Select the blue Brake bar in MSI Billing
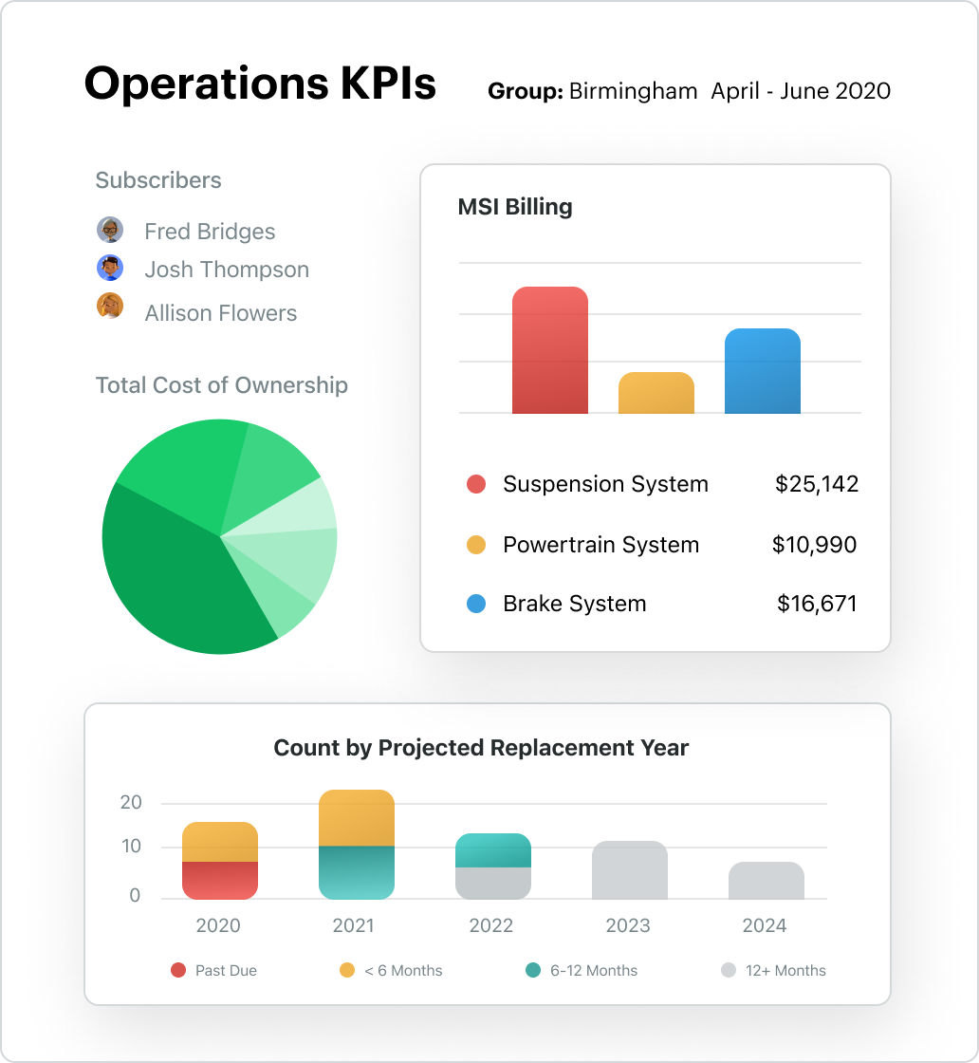 [x=763, y=371]
